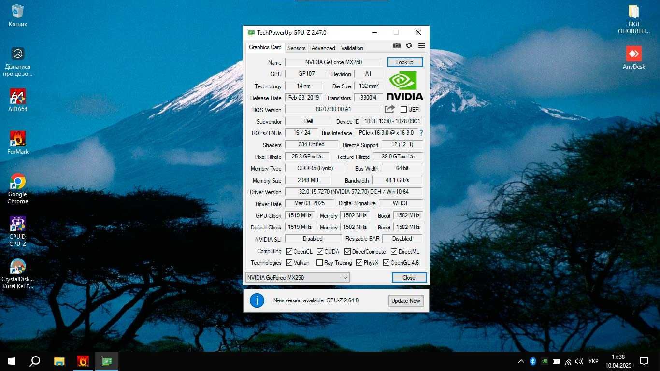Click the Bus Interface question mark
This screenshot has width=660, height=371.
pyautogui.click(x=421, y=133)
